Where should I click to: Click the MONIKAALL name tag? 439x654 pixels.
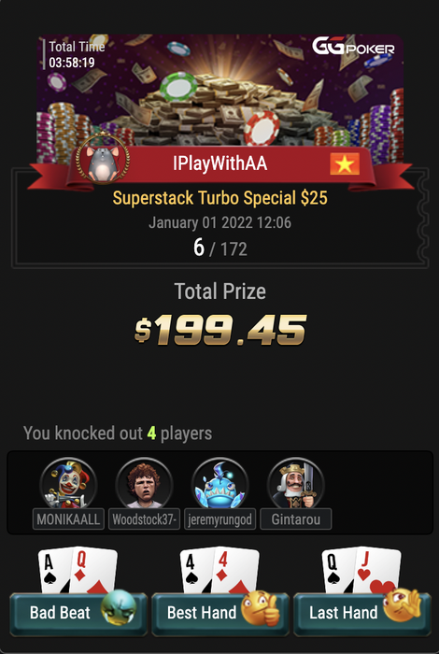[x=68, y=519]
